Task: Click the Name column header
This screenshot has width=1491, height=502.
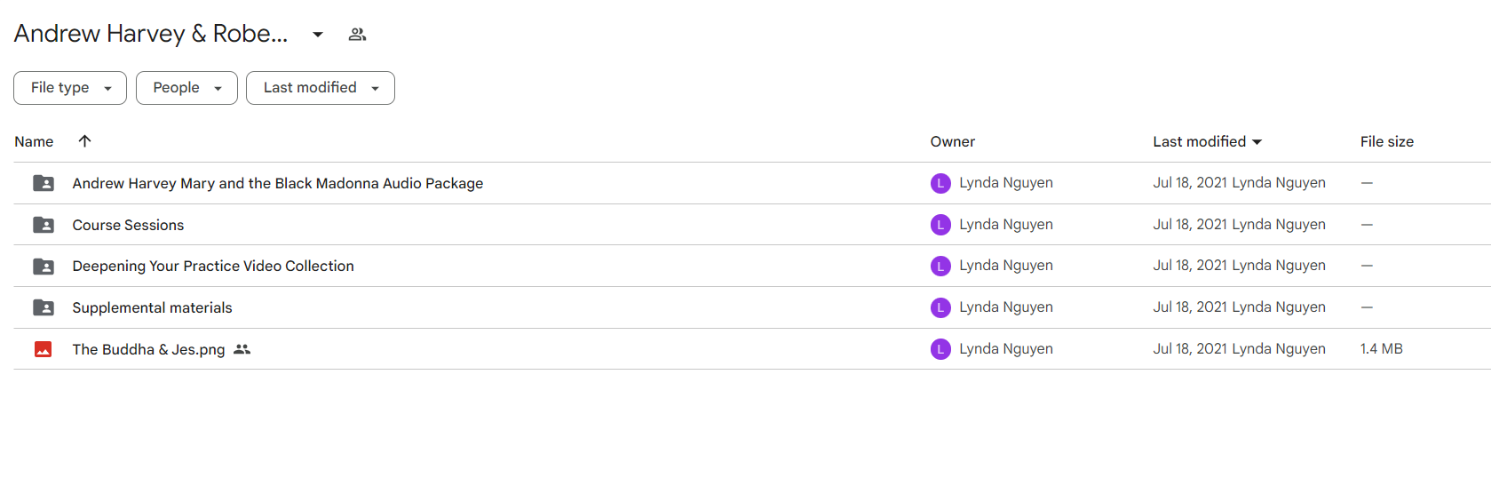Action: coord(34,142)
